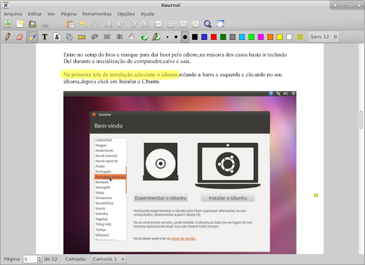Click the zoom in icon
Screen dimensions: 365x265
183,24
